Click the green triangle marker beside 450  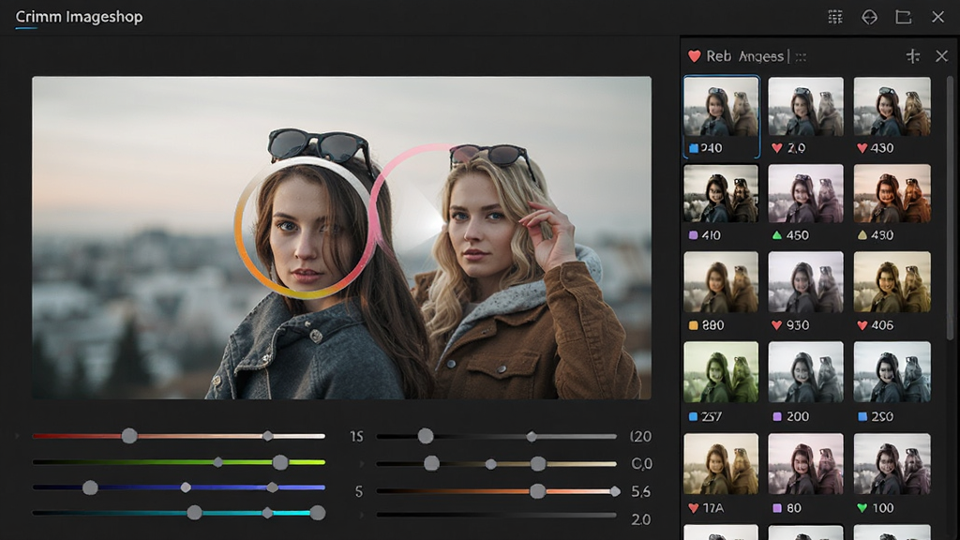pos(777,235)
